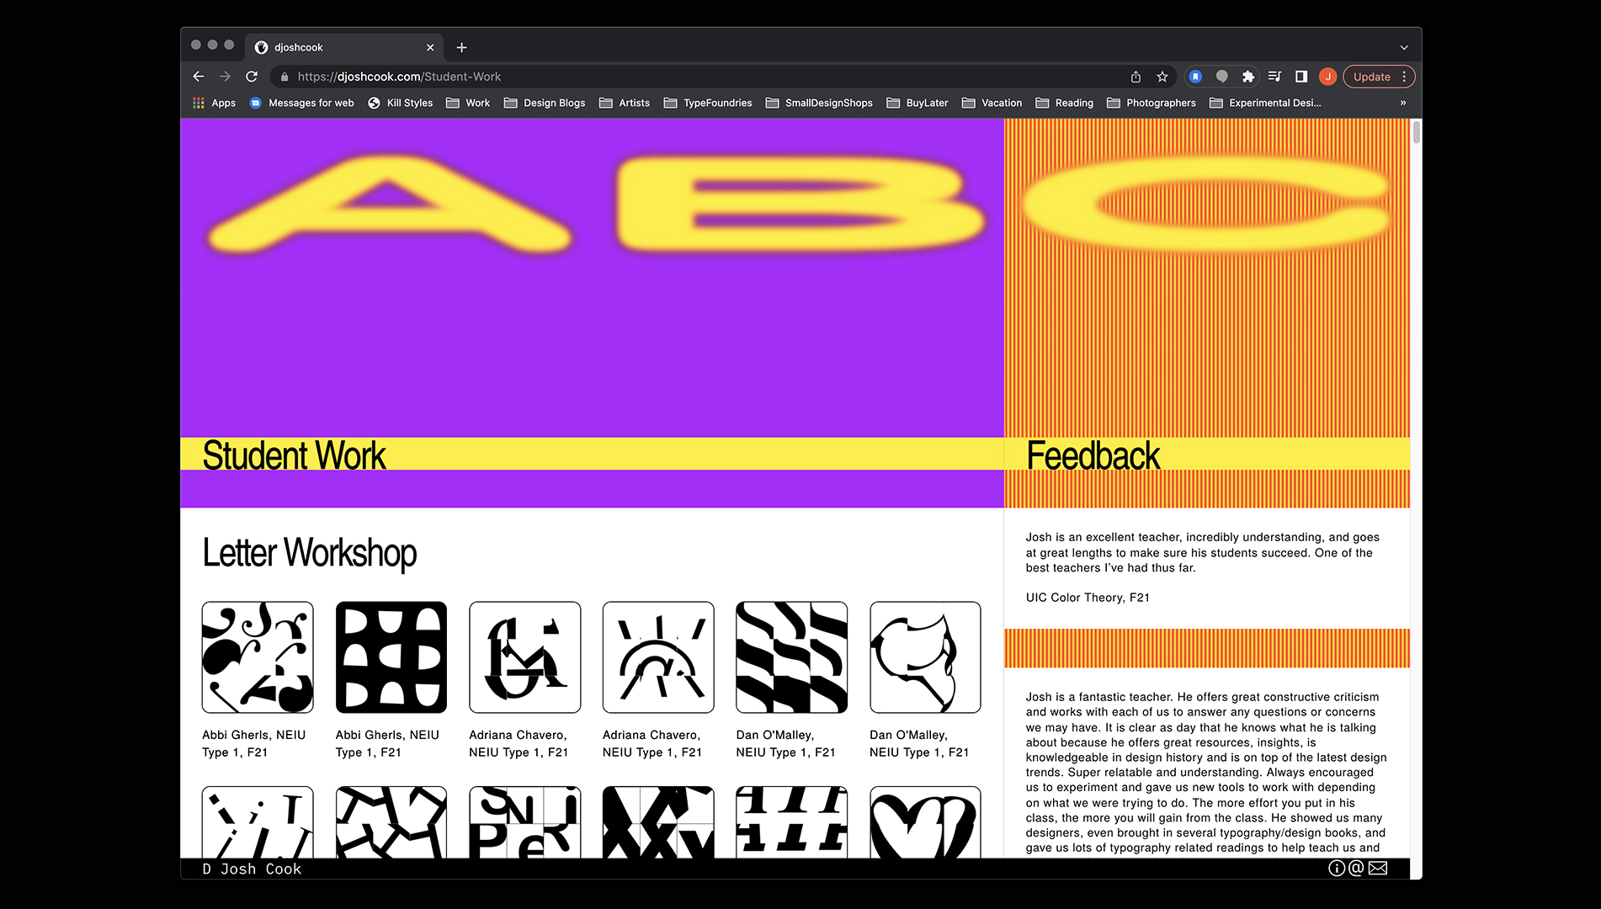Viewport: 1601px width, 909px height.
Task: Click the @ icon in footer
Action: coord(1356,869)
